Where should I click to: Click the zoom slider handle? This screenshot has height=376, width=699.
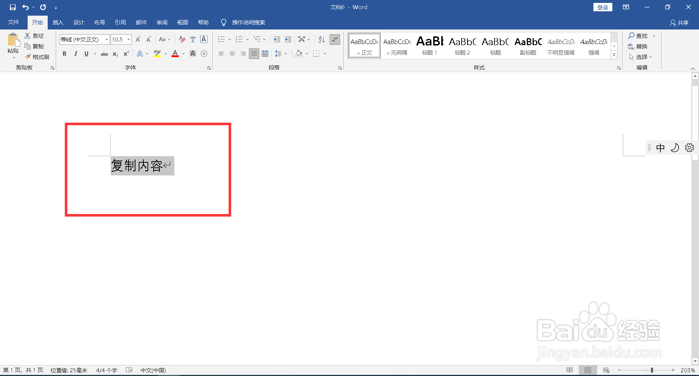(x=652, y=370)
